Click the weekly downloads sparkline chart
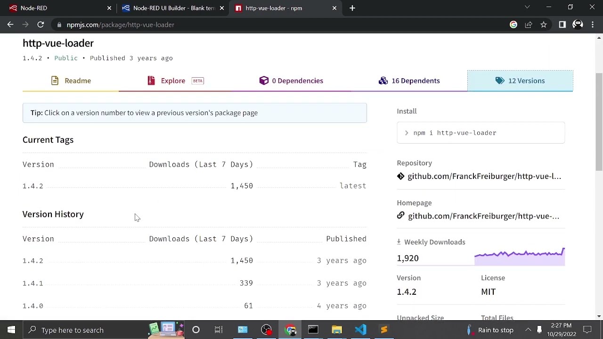 click(x=520, y=257)
